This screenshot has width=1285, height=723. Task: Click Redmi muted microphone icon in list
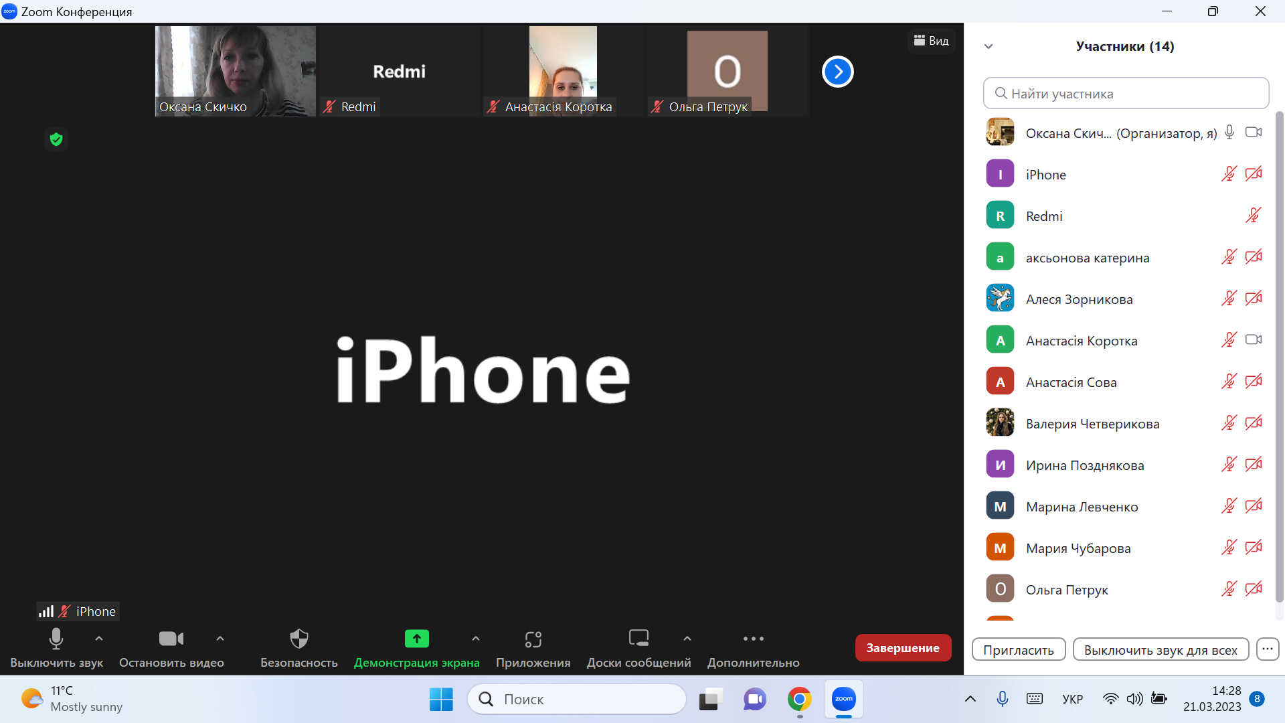(1254, 216)
